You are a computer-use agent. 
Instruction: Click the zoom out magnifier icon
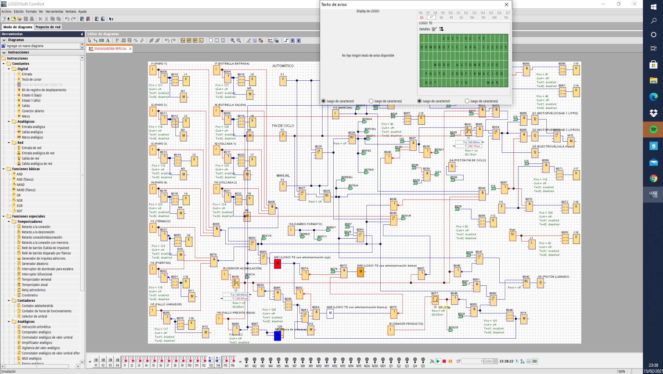tap(239, 41)
